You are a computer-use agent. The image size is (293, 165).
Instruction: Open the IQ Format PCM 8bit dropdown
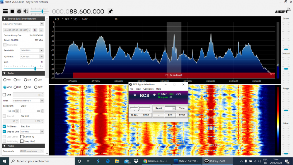pyautogui.click(x=42, y=57)
